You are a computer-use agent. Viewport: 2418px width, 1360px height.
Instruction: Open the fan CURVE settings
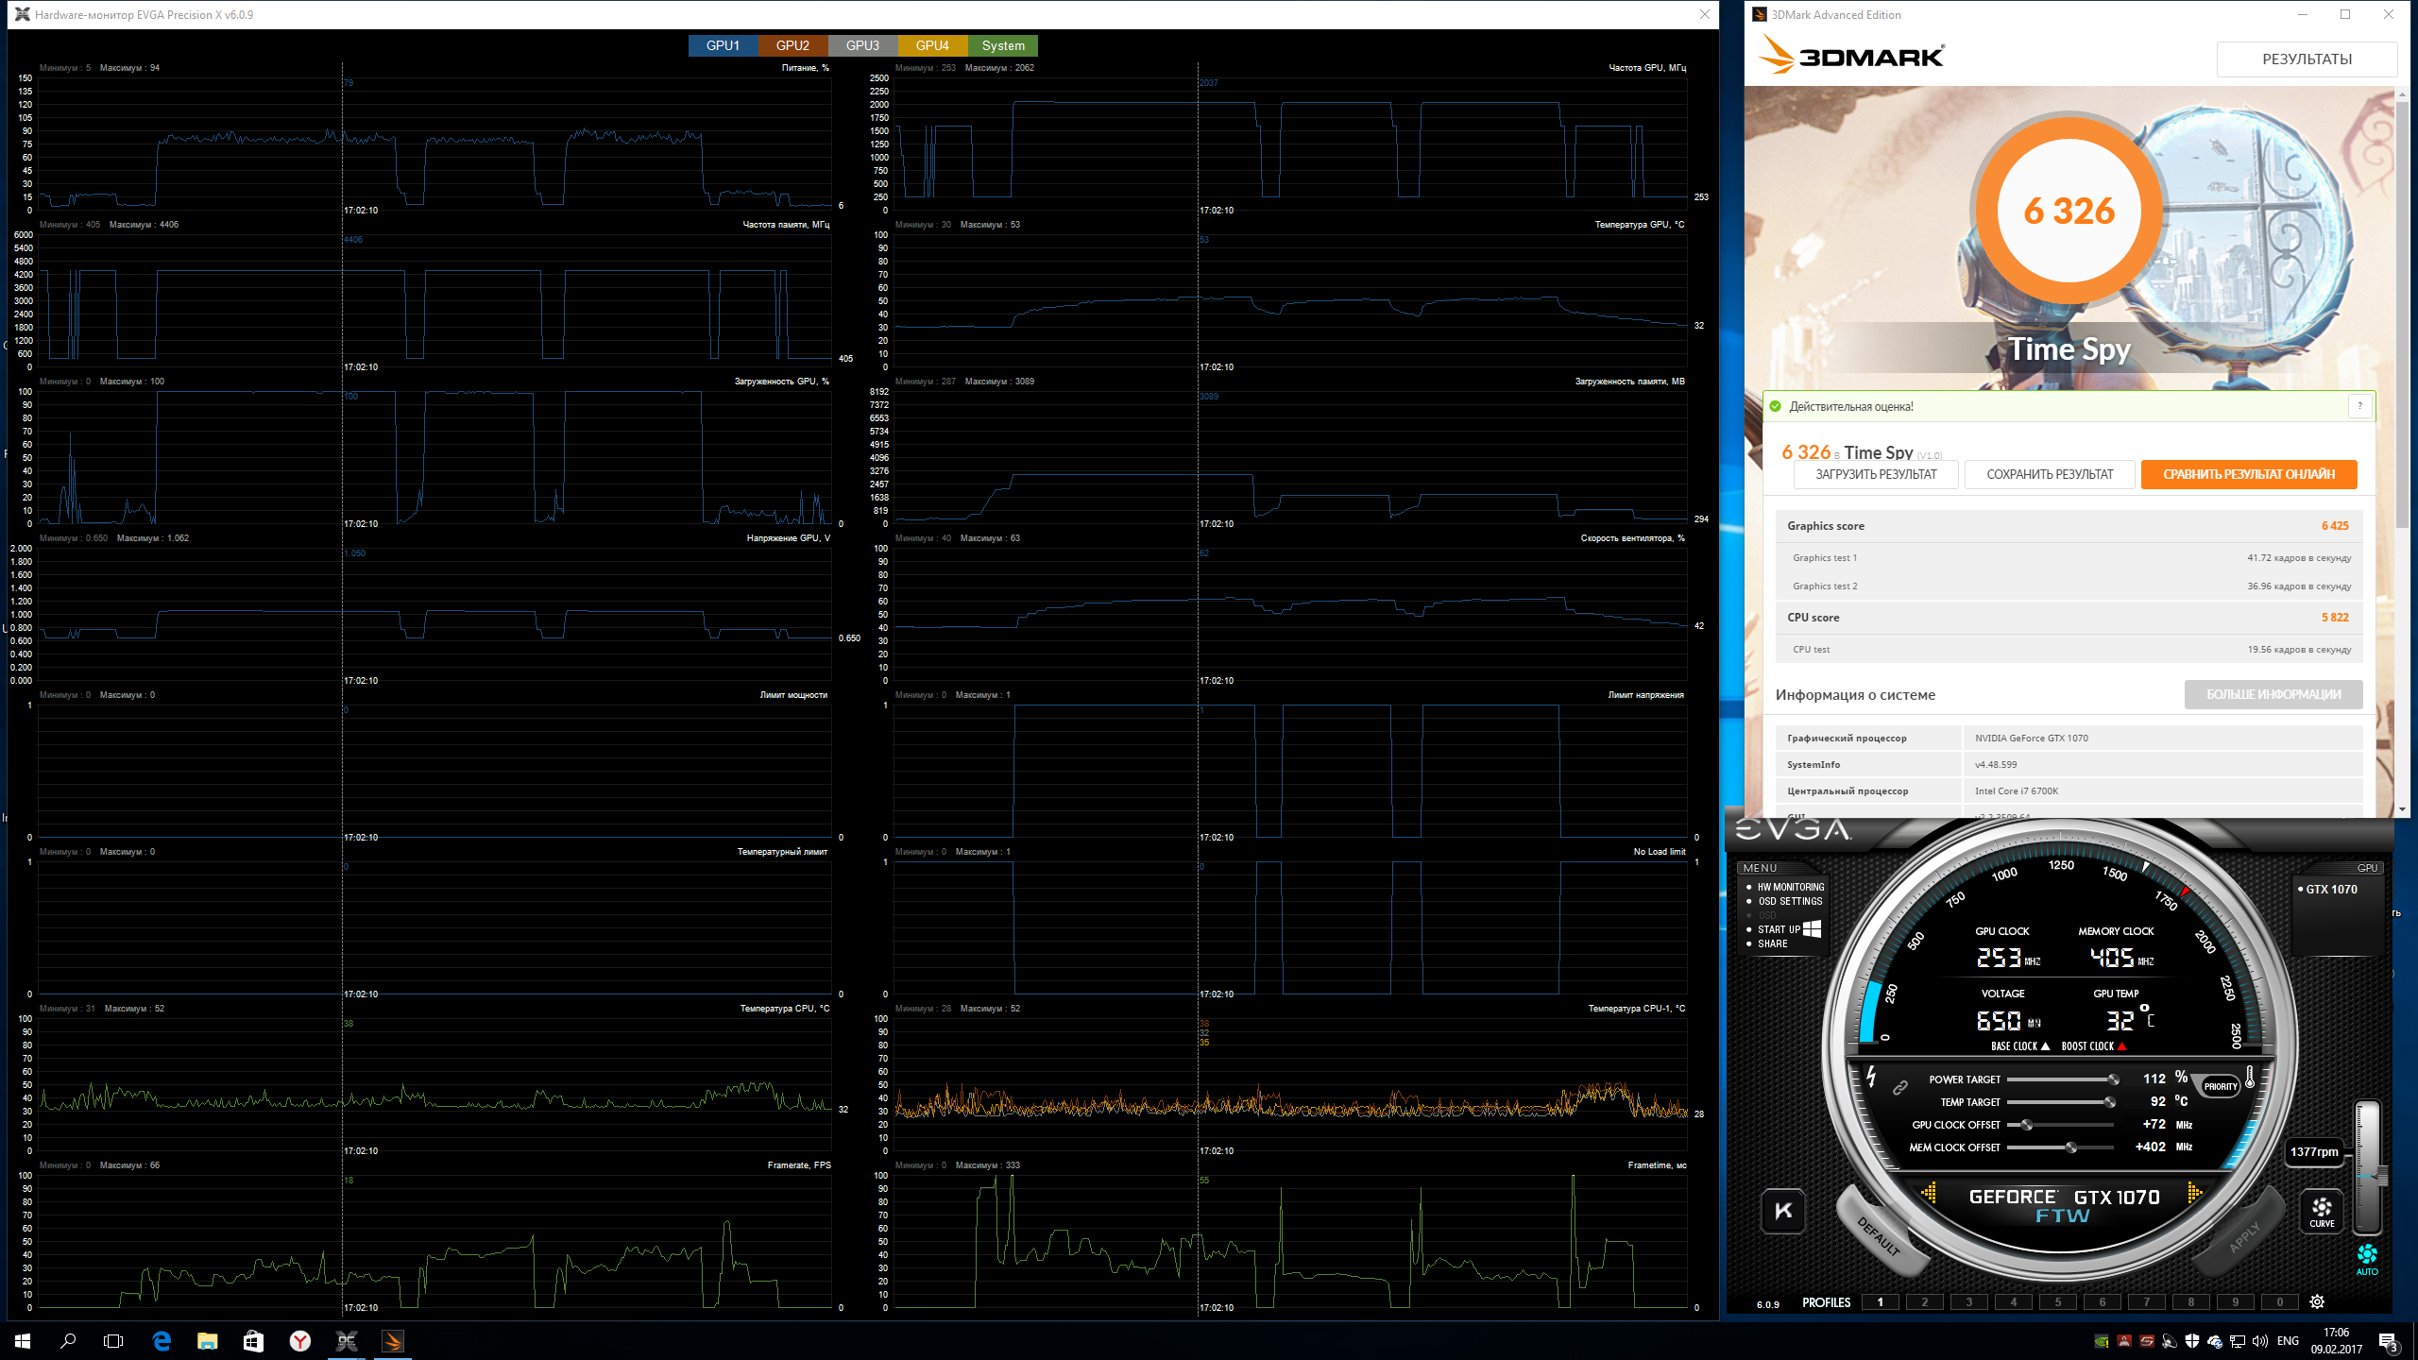click(2321, 1211)
